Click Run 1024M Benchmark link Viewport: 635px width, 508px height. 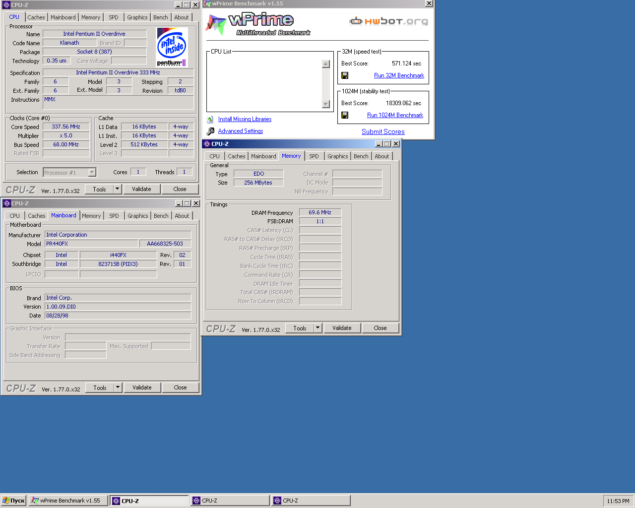coord(395,115)
